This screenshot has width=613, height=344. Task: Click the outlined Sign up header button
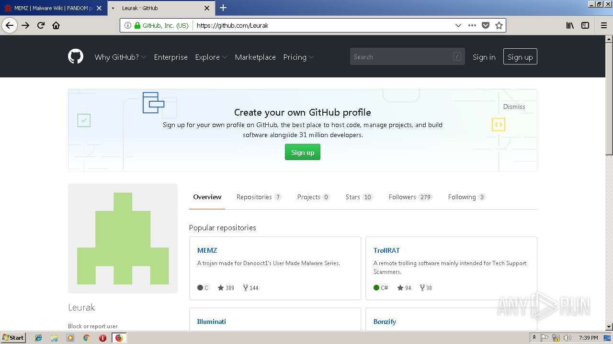click(x=520, y=57)
